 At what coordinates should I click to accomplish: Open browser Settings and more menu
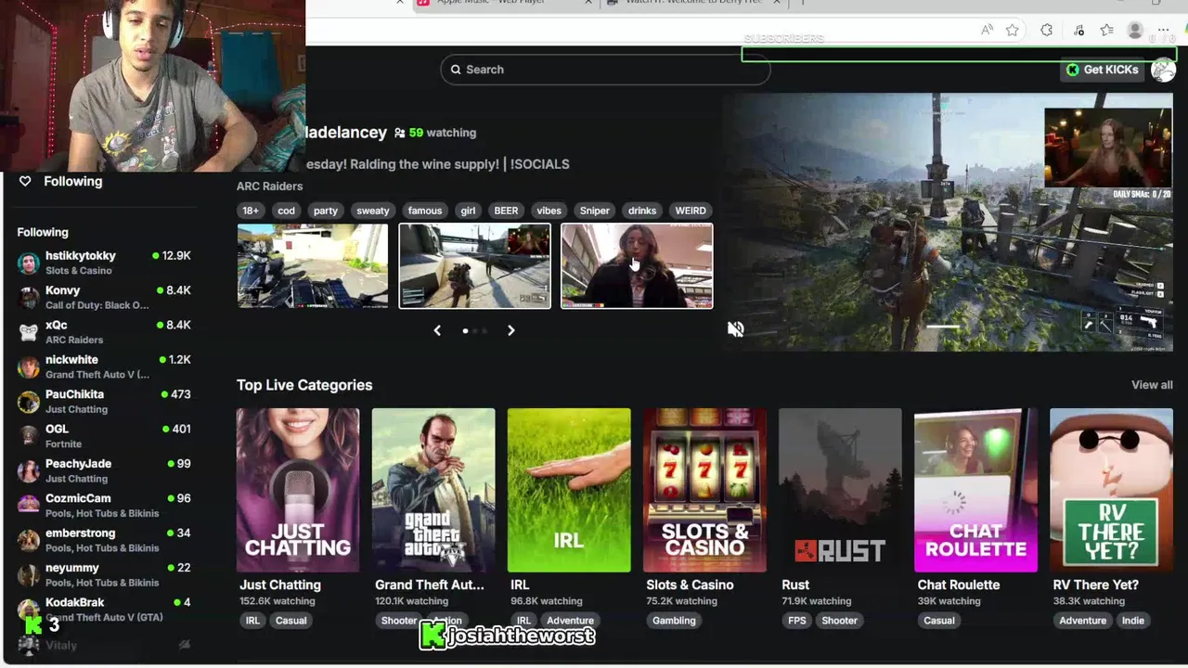1163,31
